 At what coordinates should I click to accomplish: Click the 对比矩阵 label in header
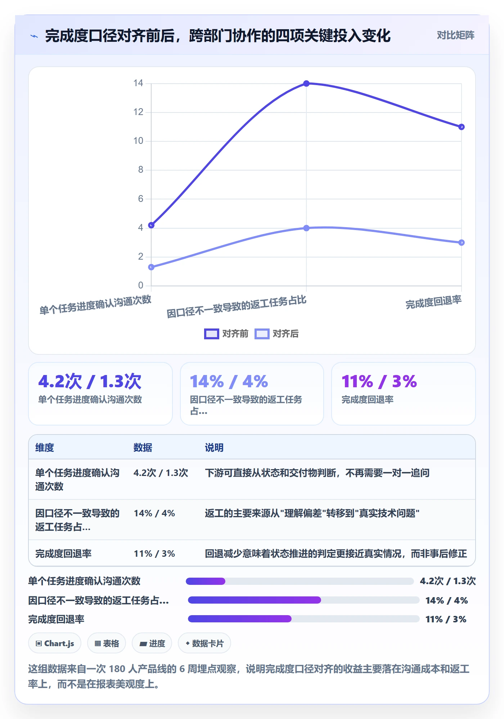pos(455,35)
